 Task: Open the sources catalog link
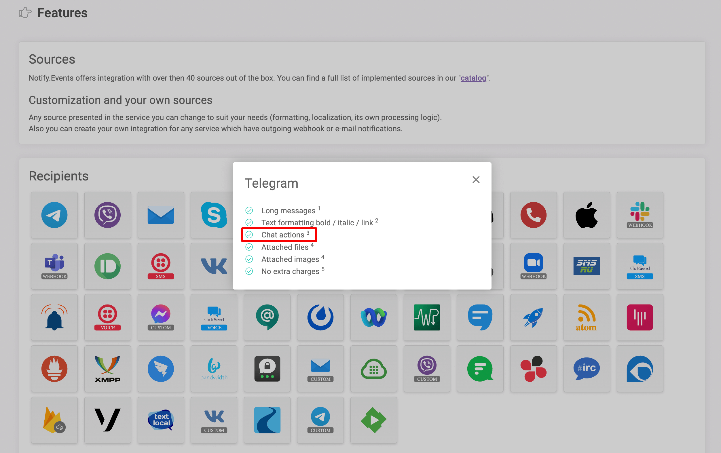click(x=473, y=78)
